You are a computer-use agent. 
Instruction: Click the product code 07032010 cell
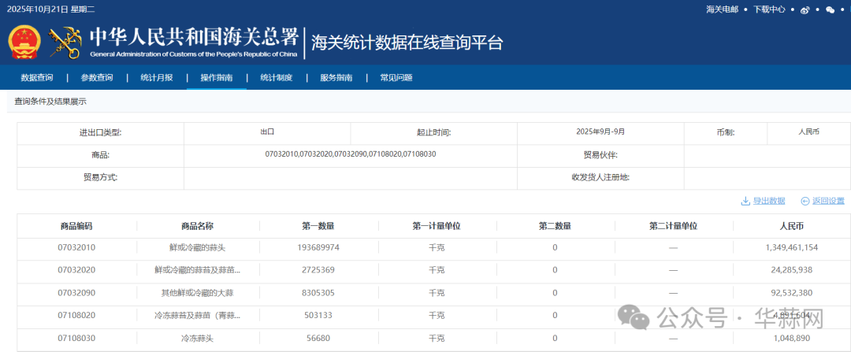coord(76,247)
